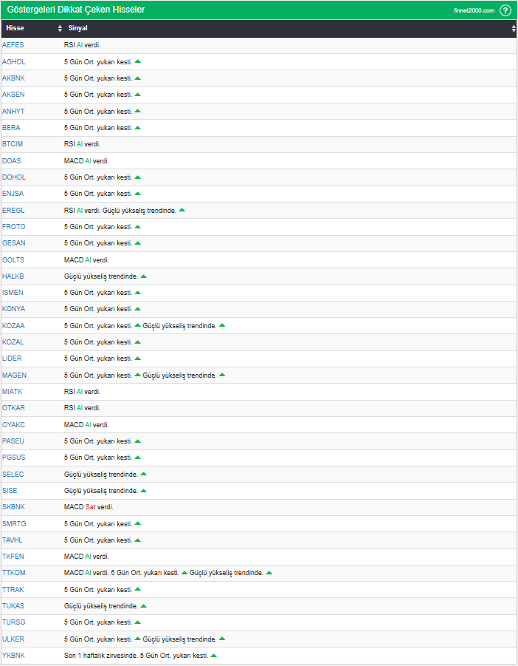
Task: Open the EREGL stock link
Action: [13, 210]
